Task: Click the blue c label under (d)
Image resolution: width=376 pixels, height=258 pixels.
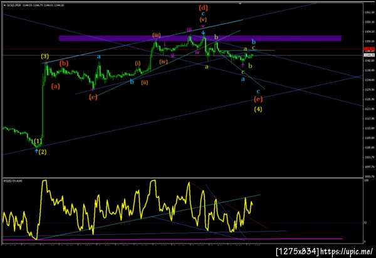Action: [203, 14]
